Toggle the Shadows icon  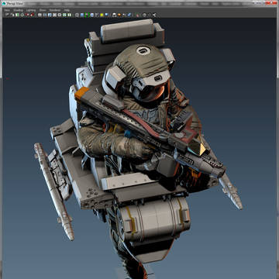coord(107,15)
